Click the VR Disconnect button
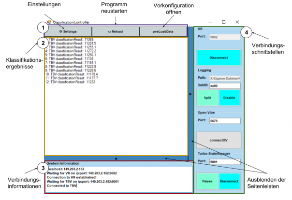The height and width of the screenshot is (200, 292). click(x=219, y=57)
